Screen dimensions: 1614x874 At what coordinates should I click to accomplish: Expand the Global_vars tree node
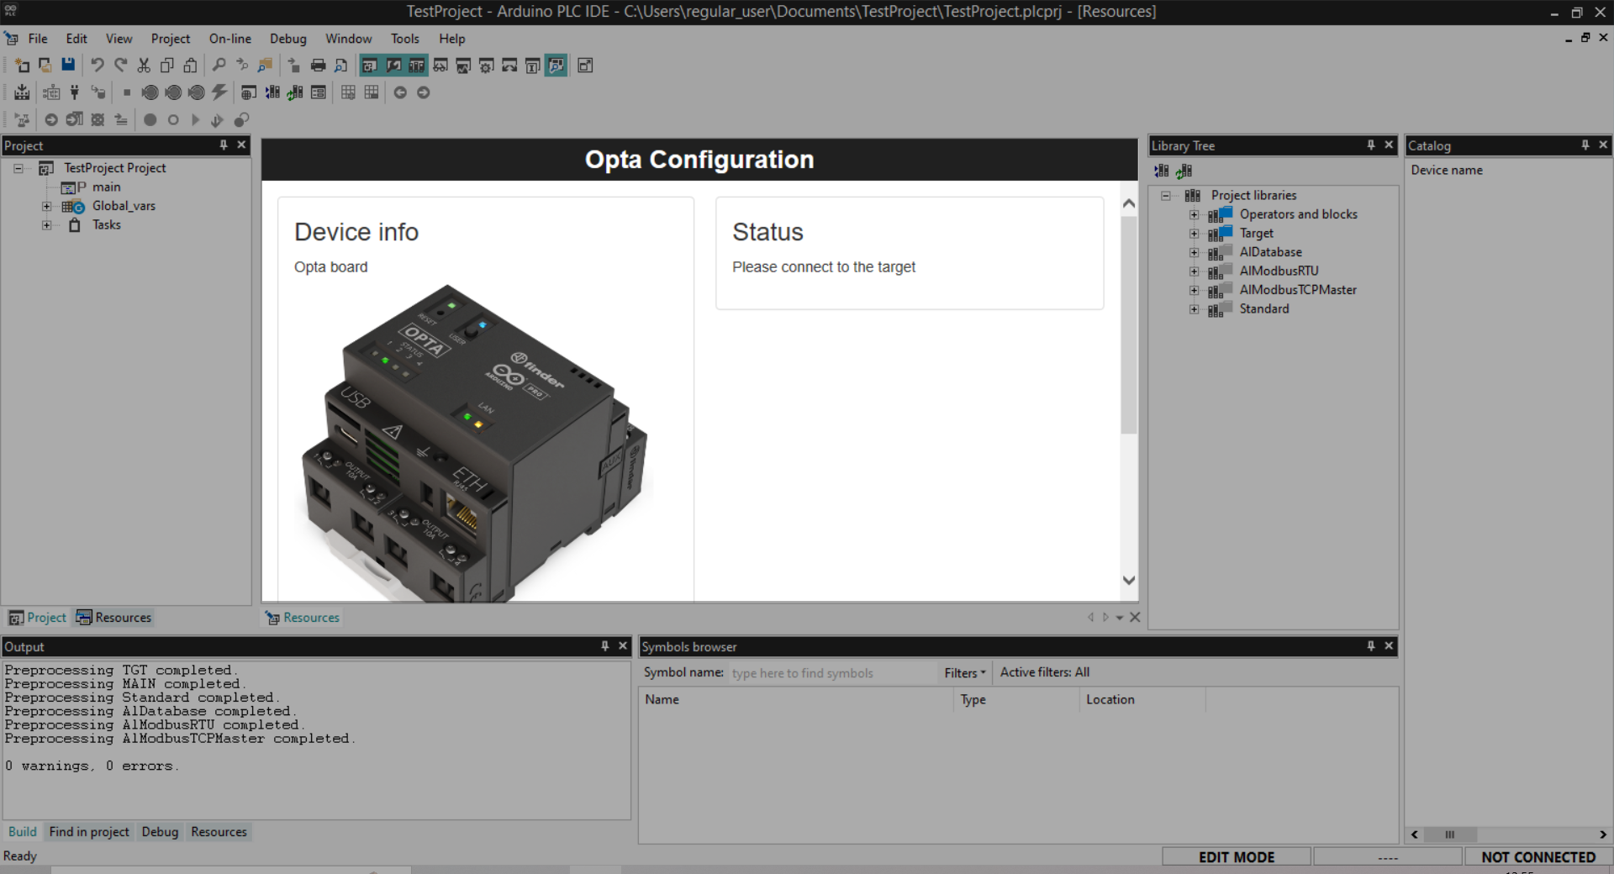click(x=47, y=206)
